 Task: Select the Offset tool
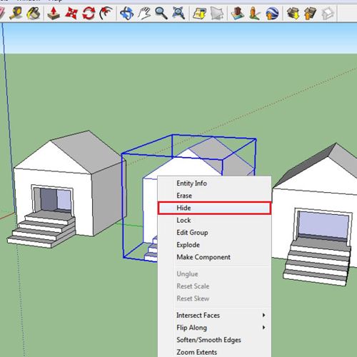point(106,13)
